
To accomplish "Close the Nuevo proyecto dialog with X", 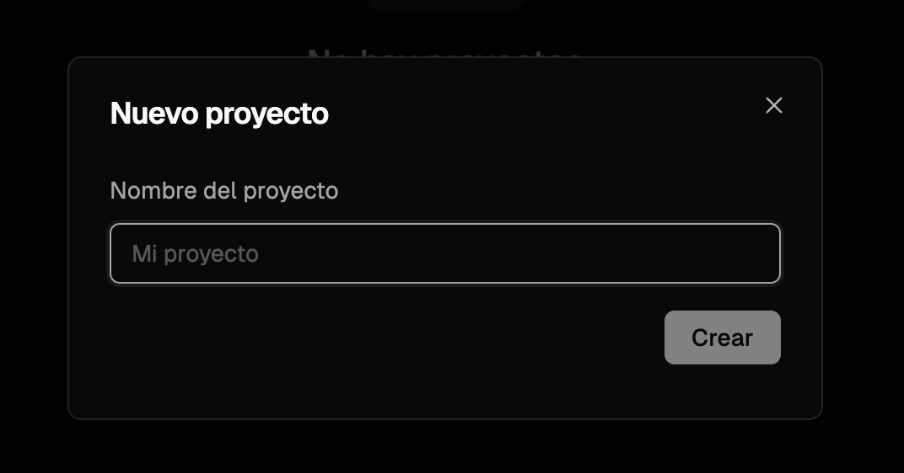I will [773, 105].
